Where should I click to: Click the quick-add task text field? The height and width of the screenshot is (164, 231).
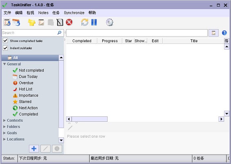click(x=137, y=33)
